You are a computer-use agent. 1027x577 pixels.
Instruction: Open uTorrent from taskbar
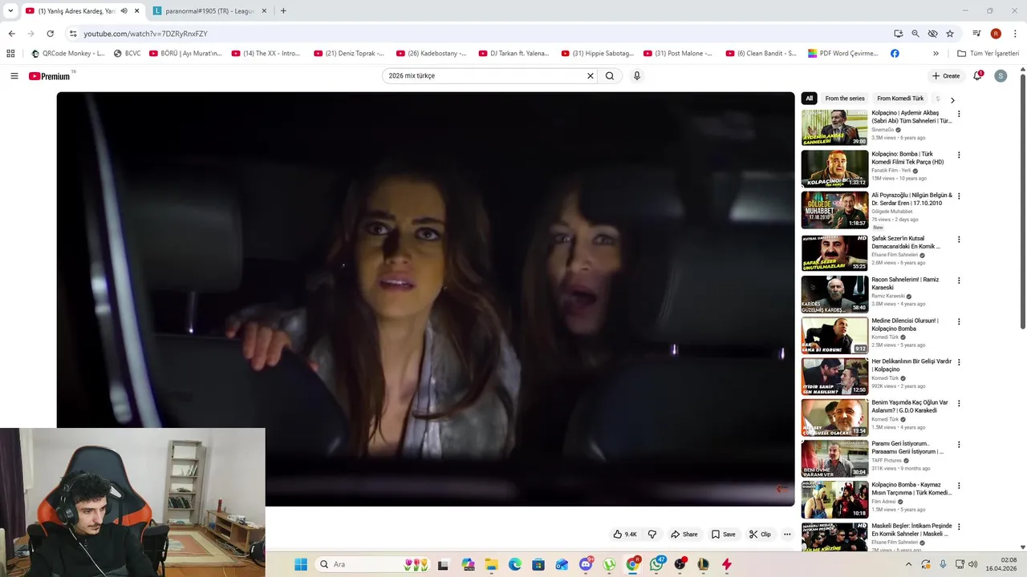609,564
